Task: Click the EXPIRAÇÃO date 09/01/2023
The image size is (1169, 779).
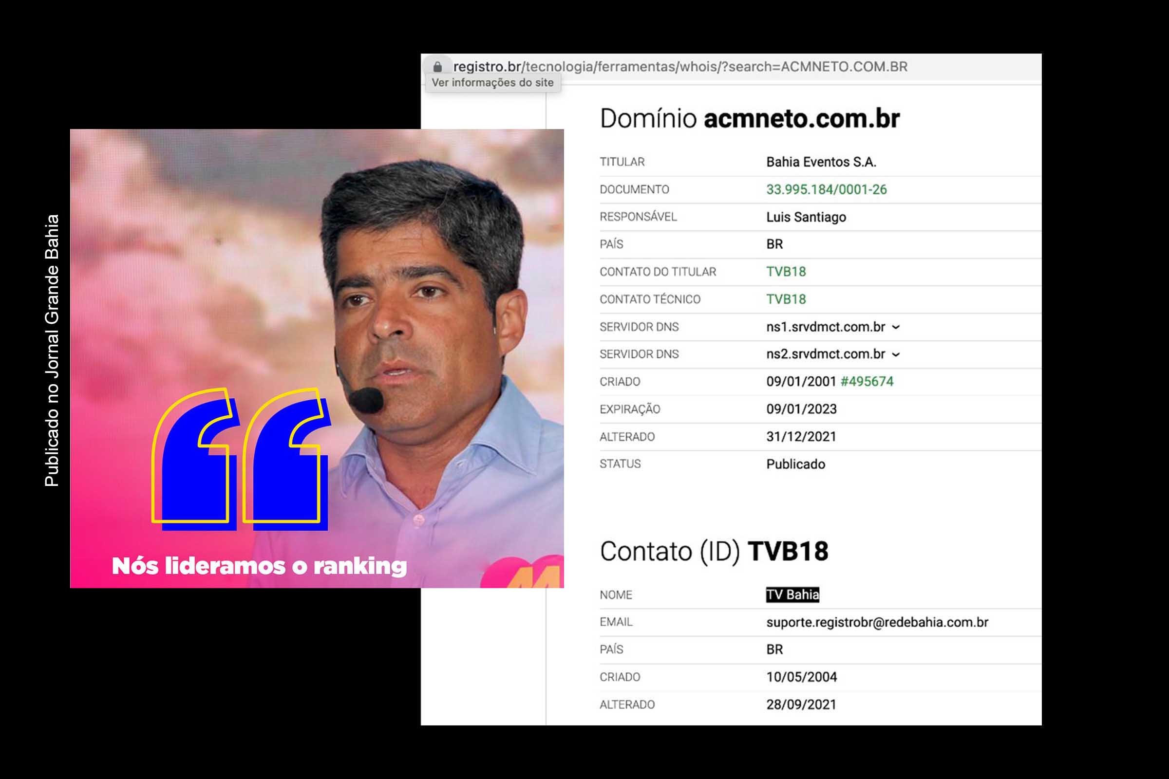Action: coord(801,409)
